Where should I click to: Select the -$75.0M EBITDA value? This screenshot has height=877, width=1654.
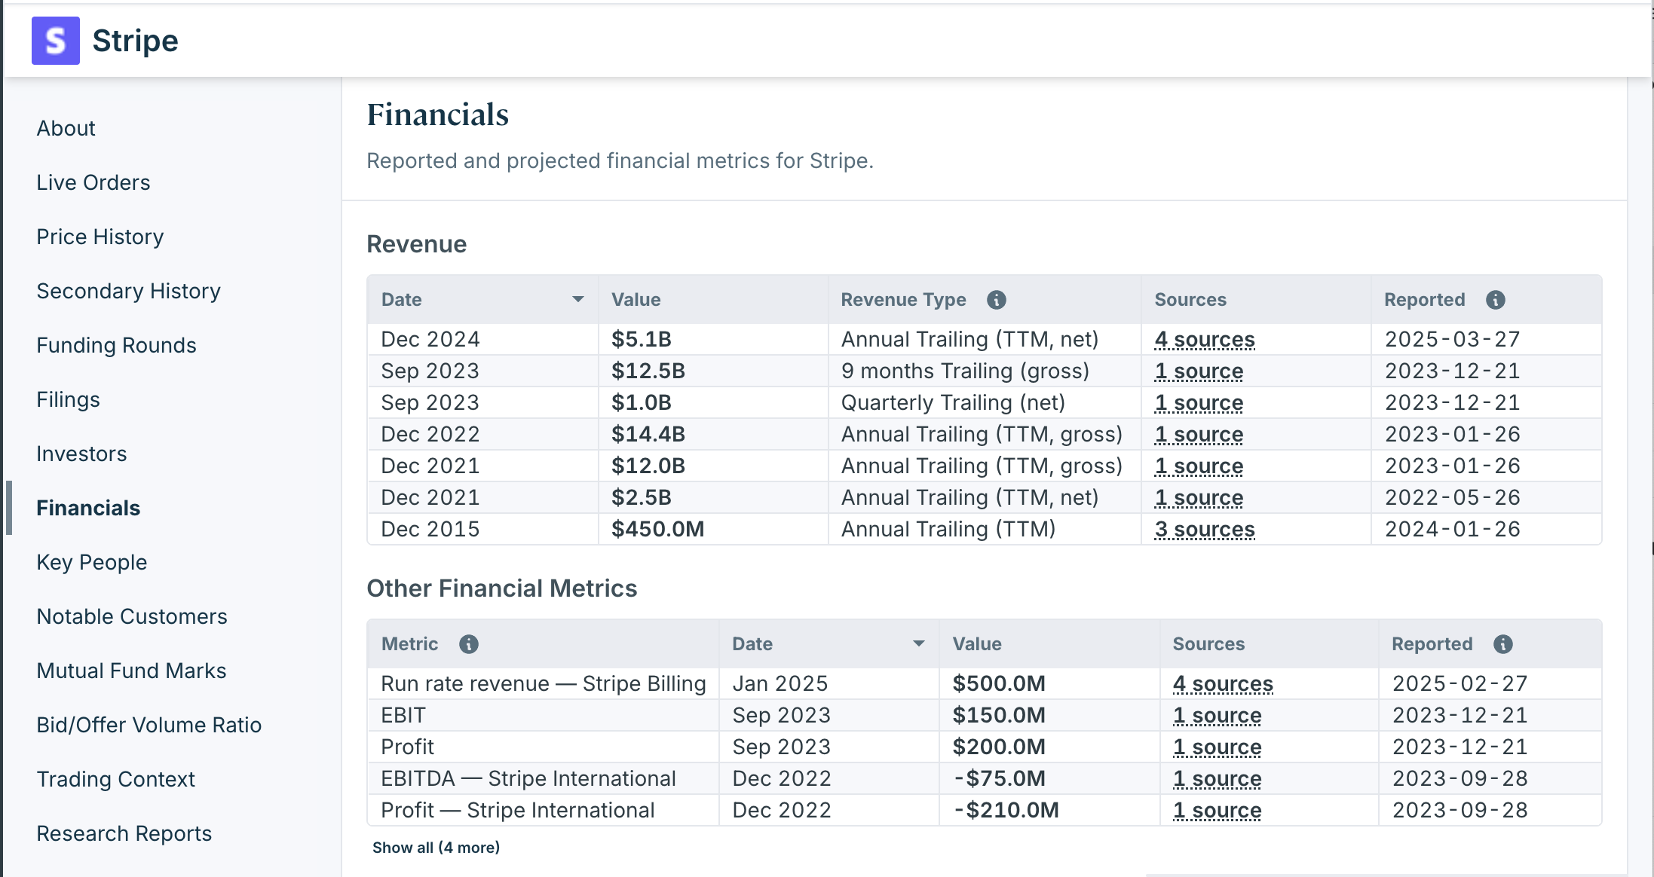pyautogui.click(x=999, y=779)
